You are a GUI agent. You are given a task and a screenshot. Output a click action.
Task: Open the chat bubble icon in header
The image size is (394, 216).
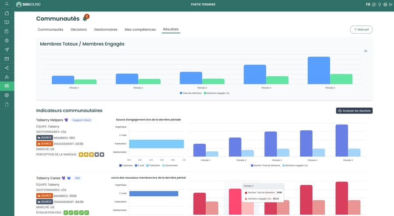[374, 4]
